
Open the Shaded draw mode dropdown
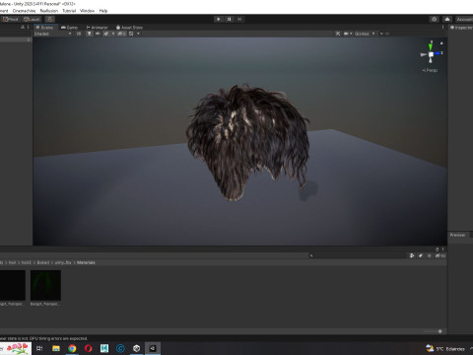tap(52, 34)
